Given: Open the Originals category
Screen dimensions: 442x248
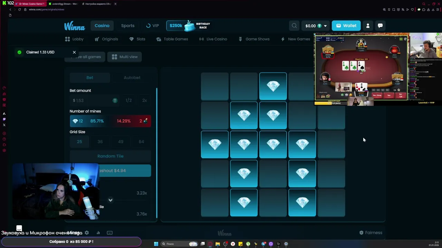Looking at the screenshot, I should 106,39.
